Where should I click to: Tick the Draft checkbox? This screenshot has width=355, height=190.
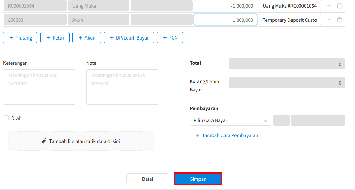6,118
